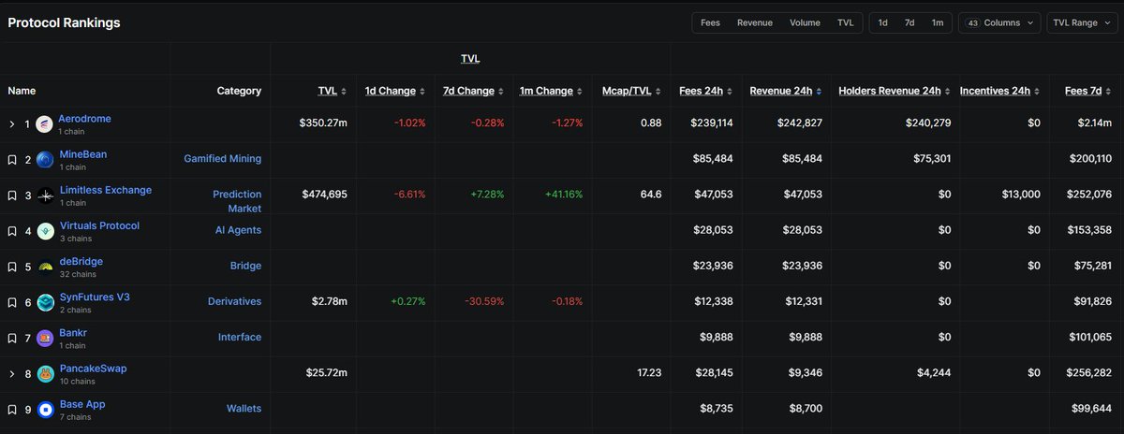The image size is (1124, 434).
Task: Click the Limitless Exchange logo icon
Action: (44, 195)
